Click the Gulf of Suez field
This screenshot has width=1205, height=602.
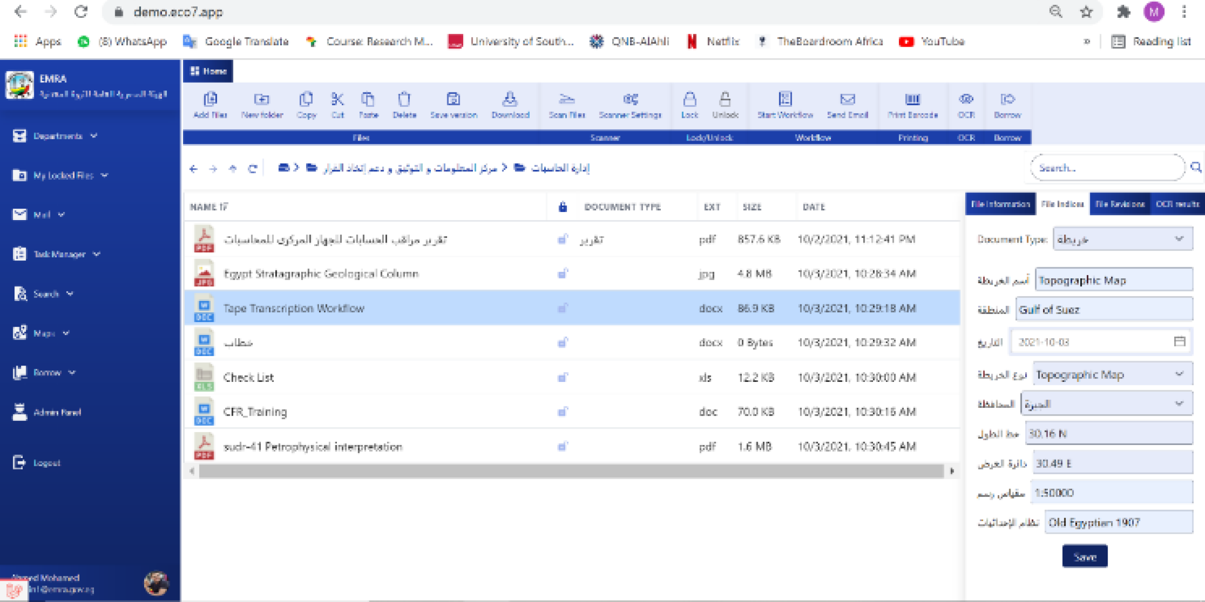[1104, 310]
